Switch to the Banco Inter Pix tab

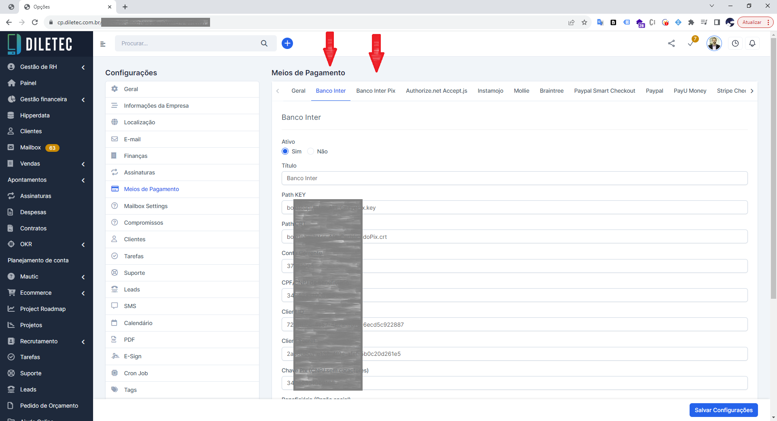click(x=376, y=91)
